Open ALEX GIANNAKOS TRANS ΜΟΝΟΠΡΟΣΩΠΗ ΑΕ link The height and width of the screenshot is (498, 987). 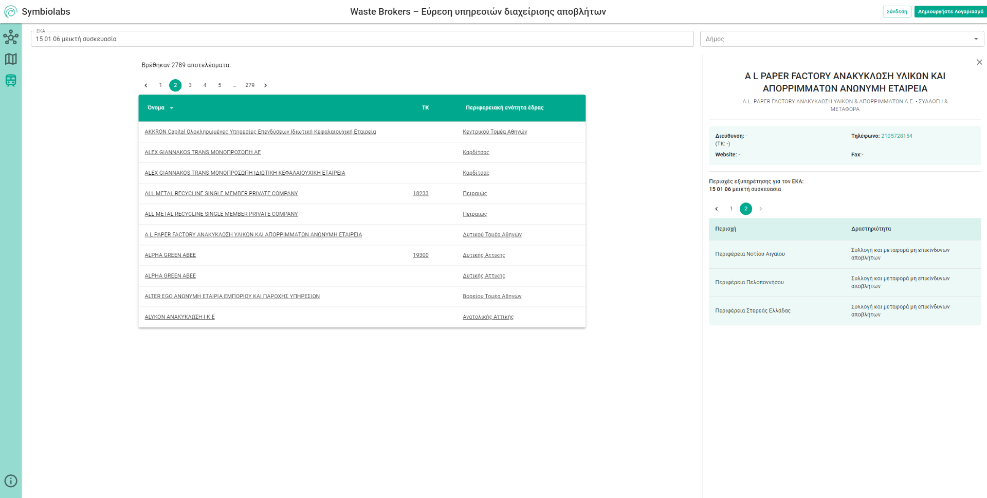(x=203, y=153)
